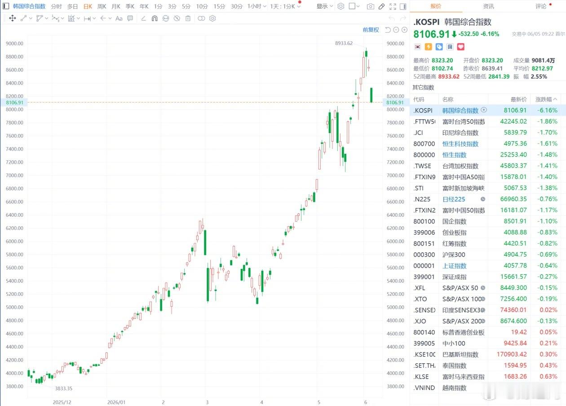
Task: Select the 399006 创业板指 row
Action: (488, 232)
